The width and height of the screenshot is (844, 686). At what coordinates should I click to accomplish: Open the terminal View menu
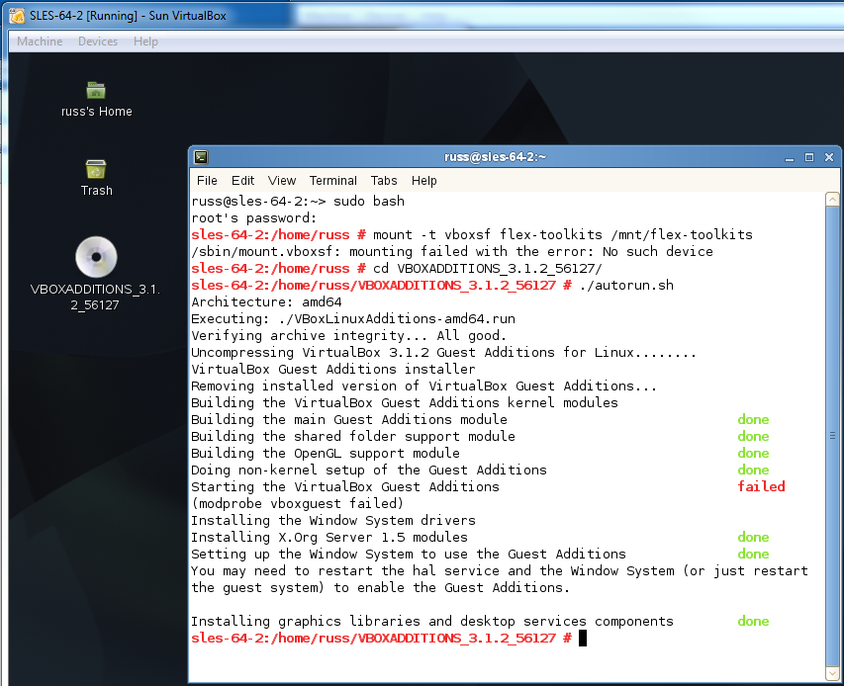point(282,181)
